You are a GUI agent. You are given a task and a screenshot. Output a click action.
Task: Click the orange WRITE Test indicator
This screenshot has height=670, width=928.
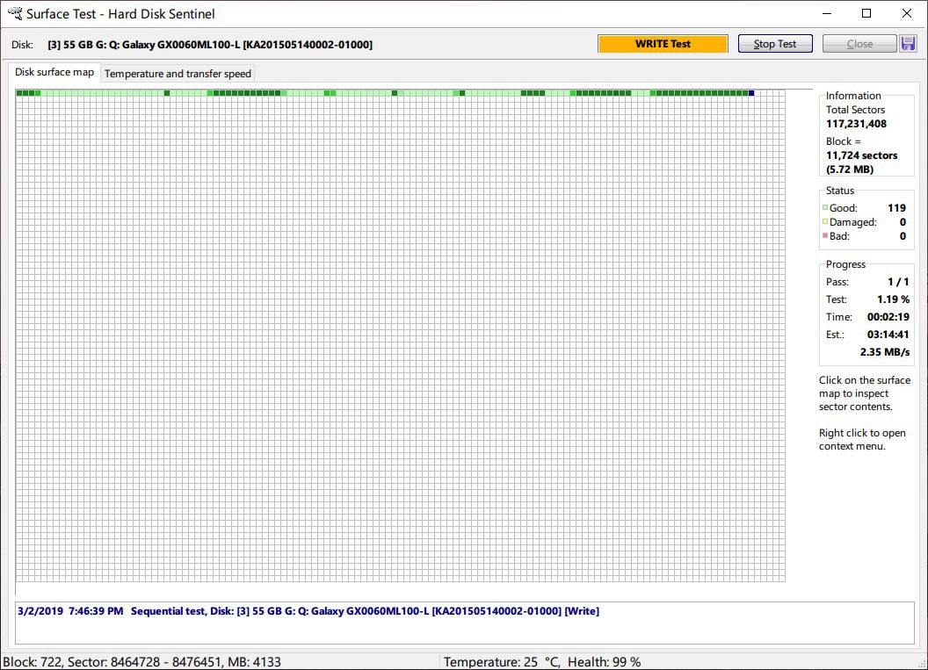tap(663, 44)
